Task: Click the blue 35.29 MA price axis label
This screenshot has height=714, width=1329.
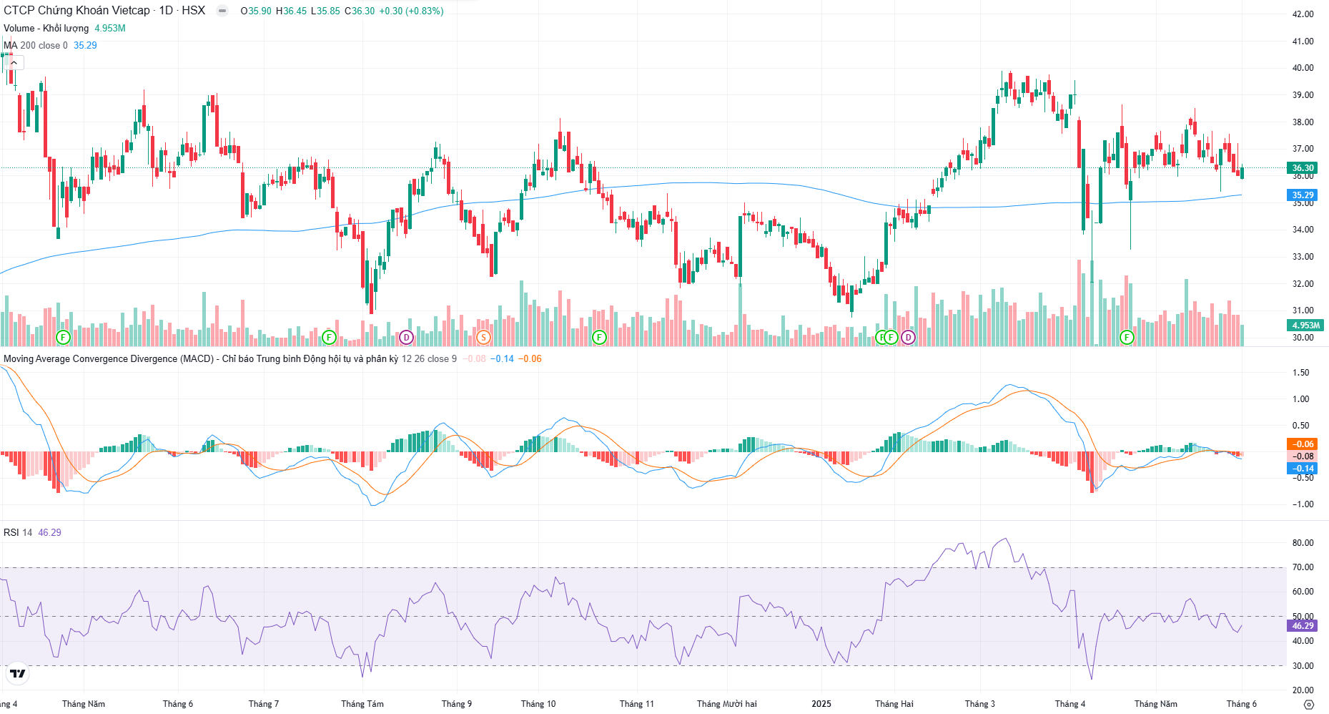Action: pos(1303,195)
